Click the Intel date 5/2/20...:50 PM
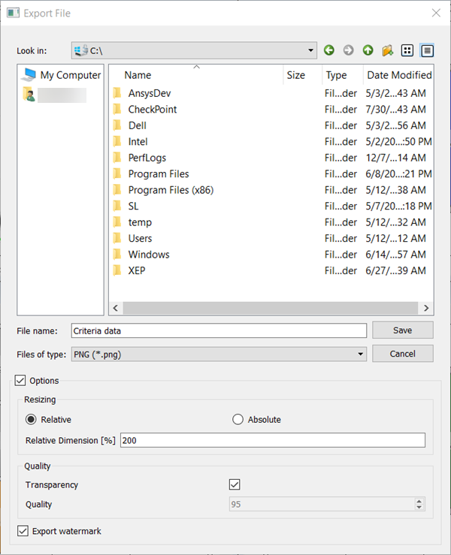 tap(398, 142)
